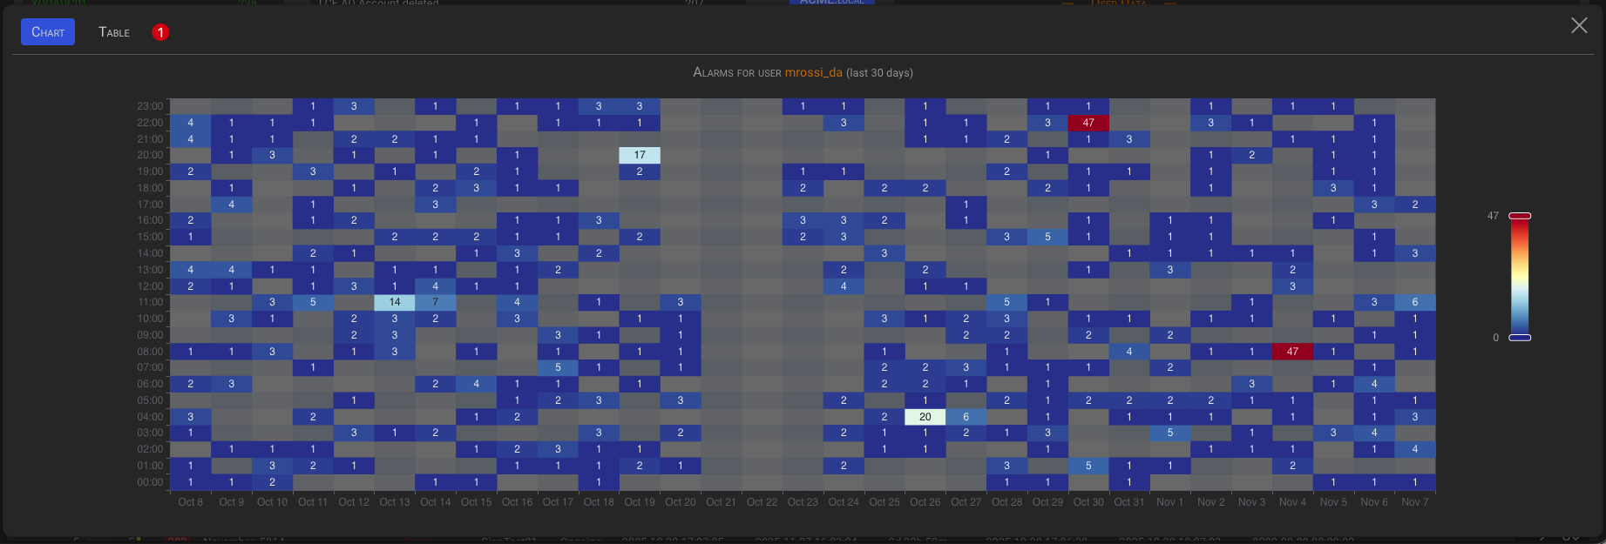The width and height of the screenshot is (1606, 544).
Task: Close the alarms chart dialog
Action: [1579, 25]
